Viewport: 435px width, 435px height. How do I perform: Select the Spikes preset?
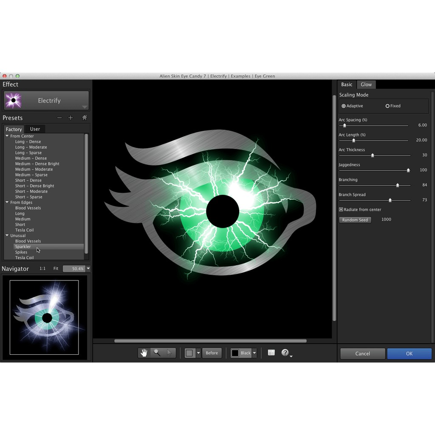21,252
